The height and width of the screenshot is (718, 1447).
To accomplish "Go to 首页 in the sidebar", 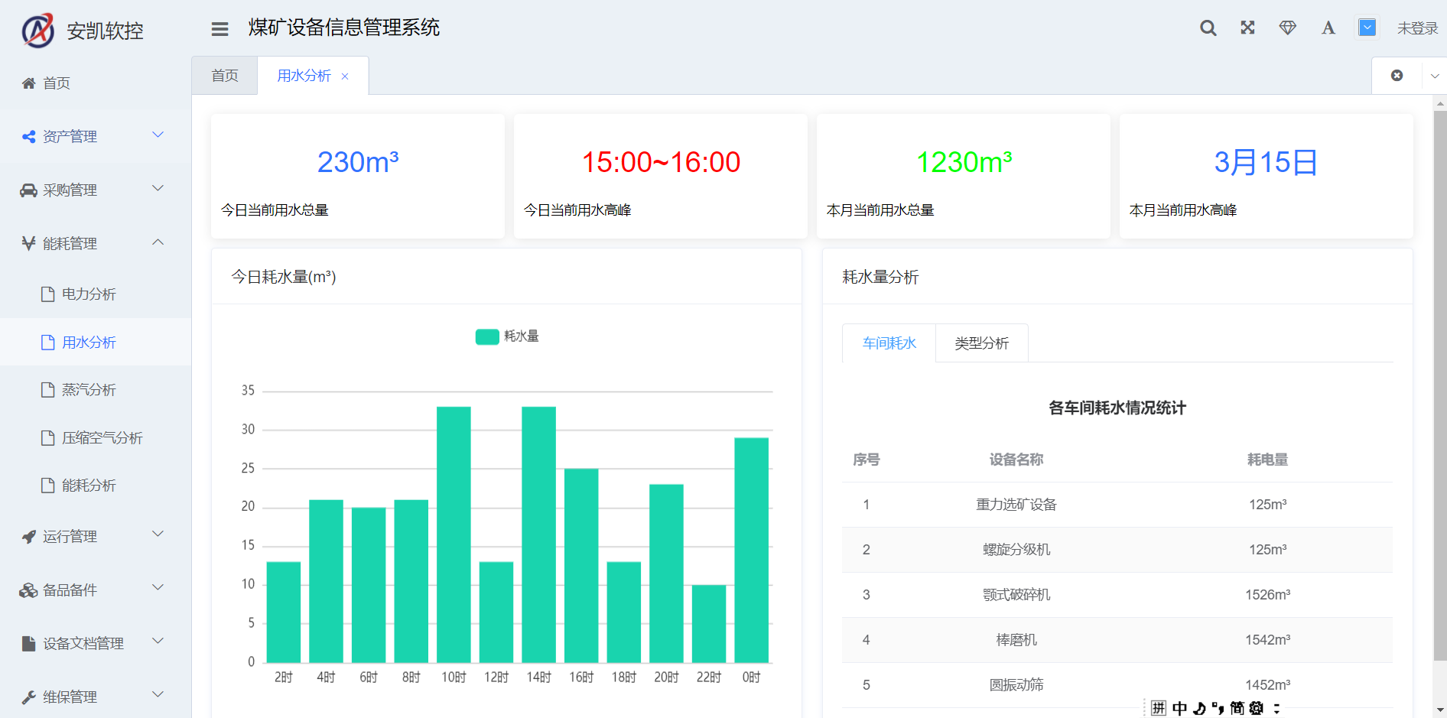I will (96, 83).
